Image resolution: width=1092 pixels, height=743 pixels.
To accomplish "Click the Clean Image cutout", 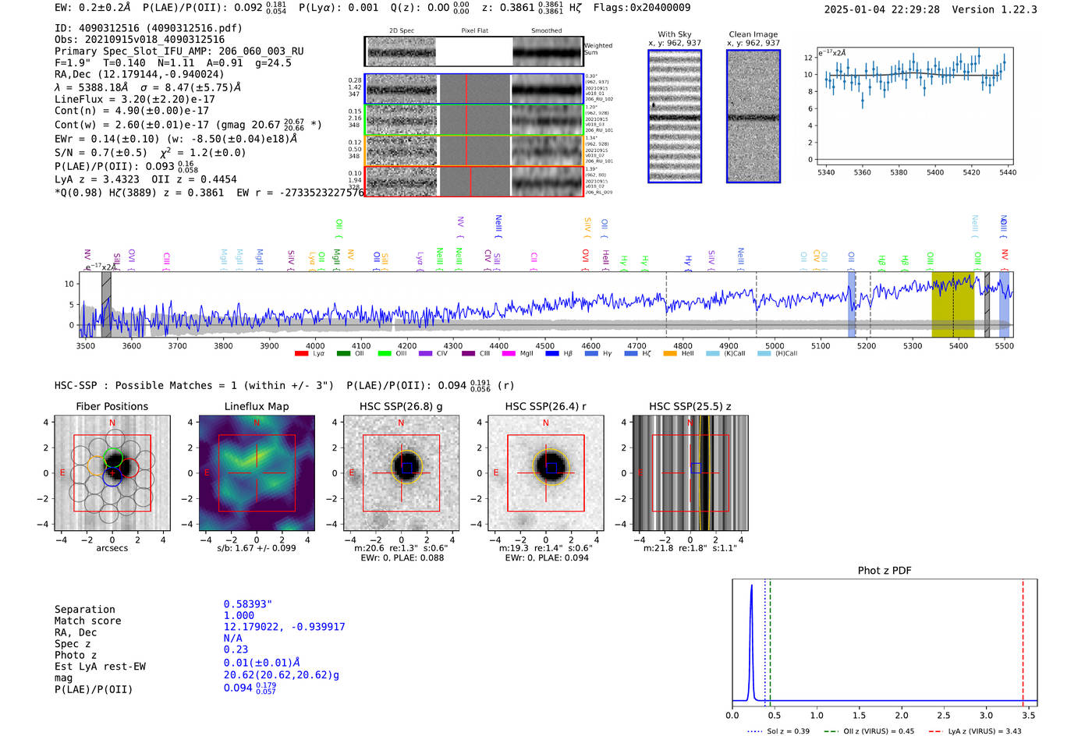I will (753, 116).
